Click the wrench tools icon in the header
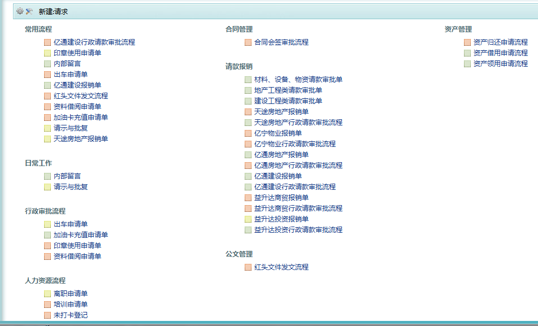This screenshot has width=538, height=326. click(x=29, y=11)
